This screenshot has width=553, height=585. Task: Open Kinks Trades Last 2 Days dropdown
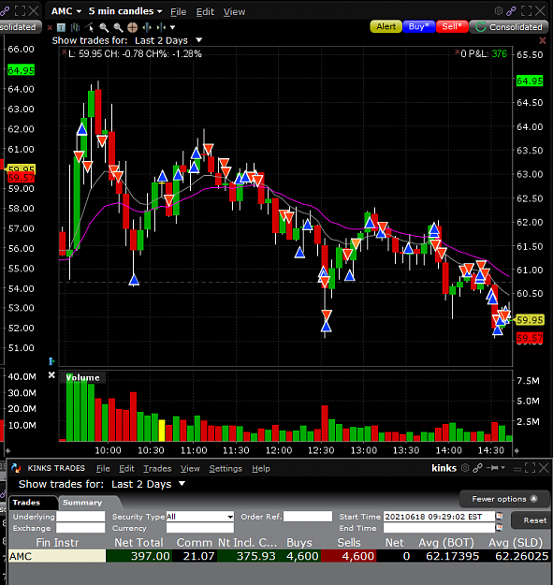tap(182, 484)
